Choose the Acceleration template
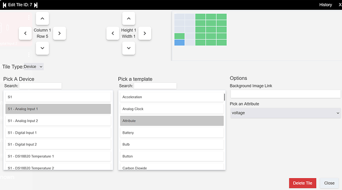342x190 pixels. [172, 97]
